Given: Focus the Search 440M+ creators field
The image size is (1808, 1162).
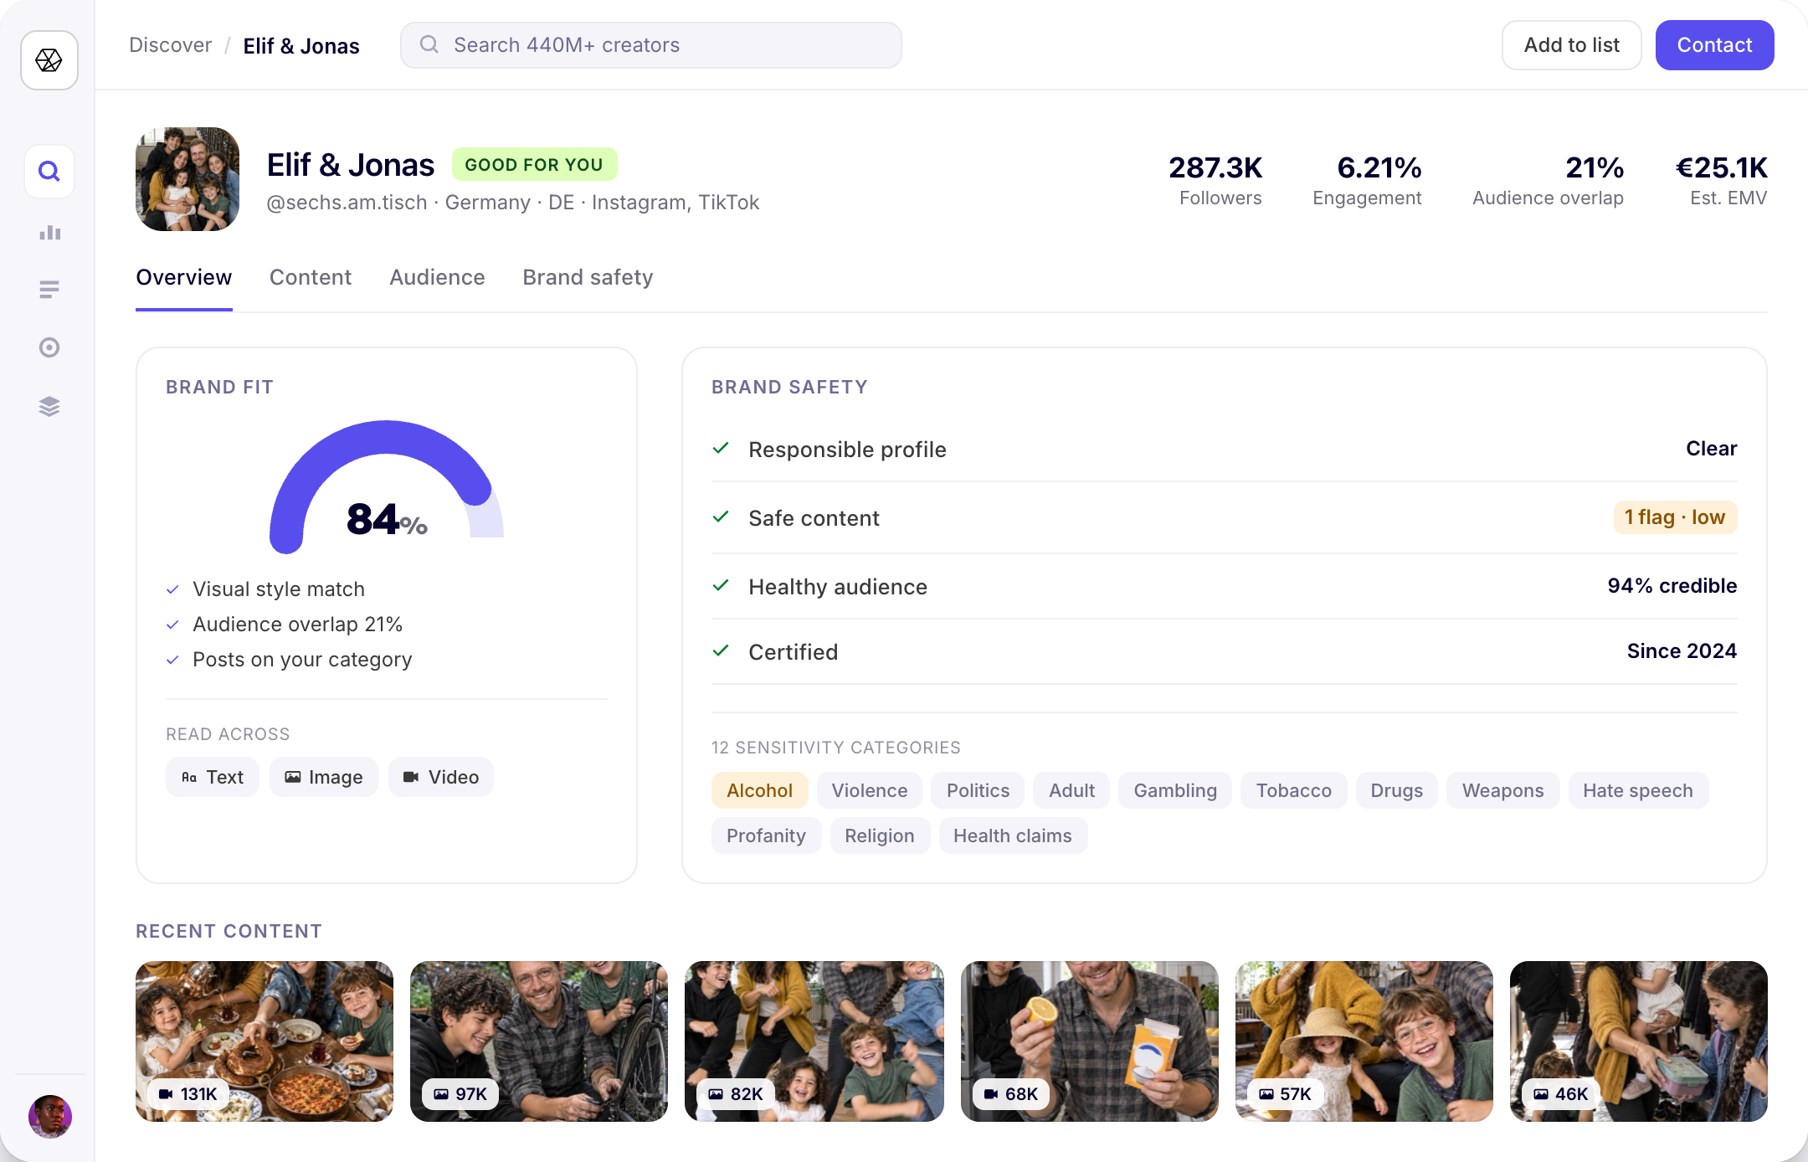Looking at the screenshot, I should [651, 45].
